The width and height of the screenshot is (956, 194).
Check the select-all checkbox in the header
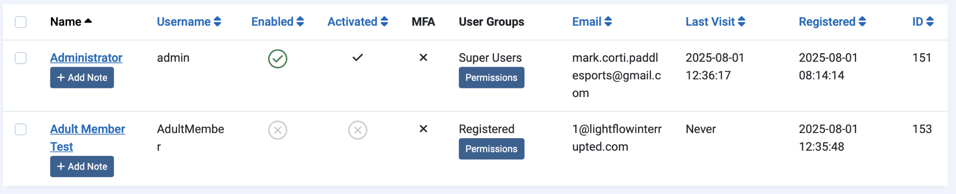[x=21, y=22]
